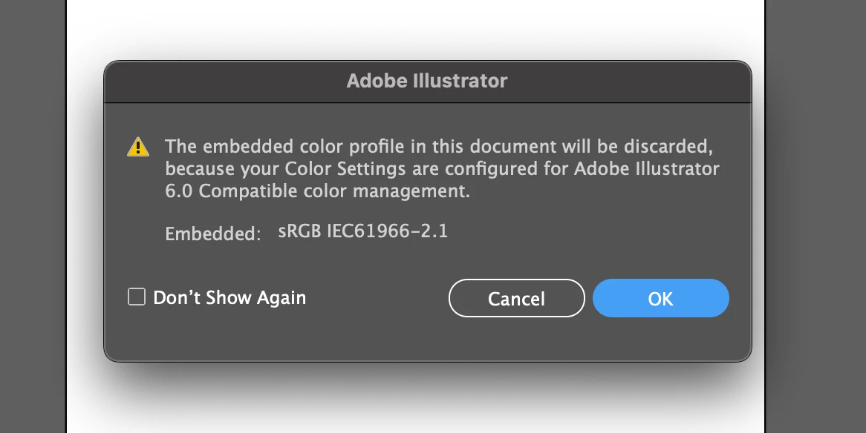Image resolution: width=866 pixels, height=433 pixels.
Task: Click the yellow warning triangle icon
Action: point(138,147)
